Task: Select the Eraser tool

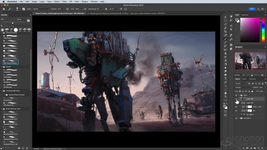Action: (225, 60)
